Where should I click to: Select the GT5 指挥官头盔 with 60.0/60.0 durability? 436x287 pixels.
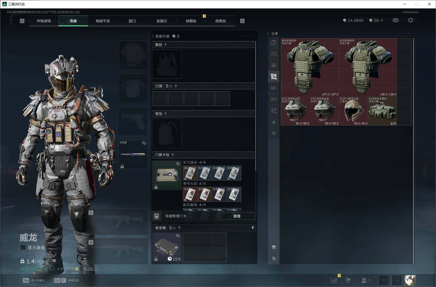295,111
